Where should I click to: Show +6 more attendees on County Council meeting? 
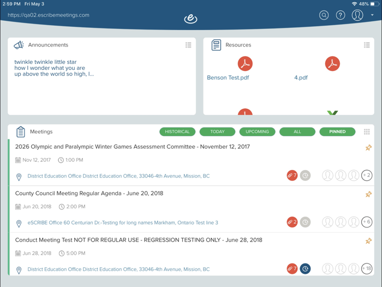367,222
